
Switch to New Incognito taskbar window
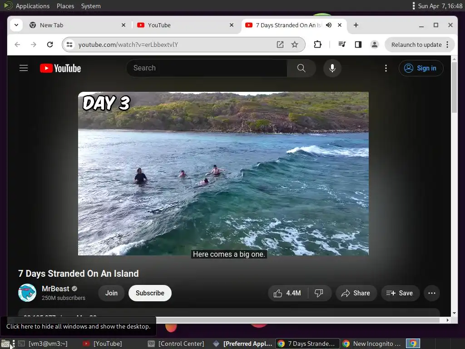coord(372,344)
